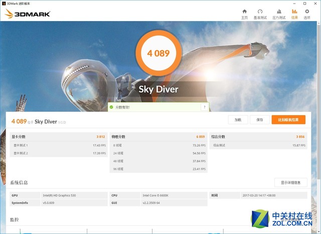Click the 系统信息 section heading
The width and height of the screenshot is (321, 234).
[x=19, y=183]
